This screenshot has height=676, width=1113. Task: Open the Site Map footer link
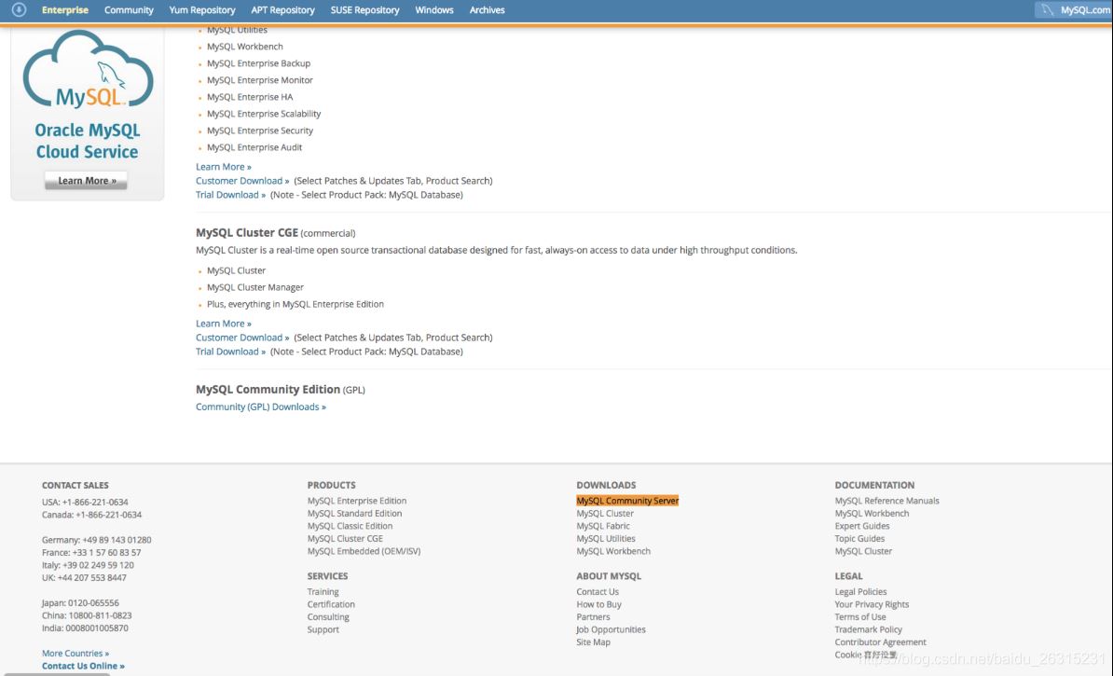[x=593, y=642]
